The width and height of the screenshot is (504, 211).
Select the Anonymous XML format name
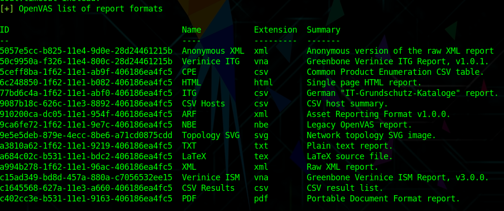coord(213,51)
